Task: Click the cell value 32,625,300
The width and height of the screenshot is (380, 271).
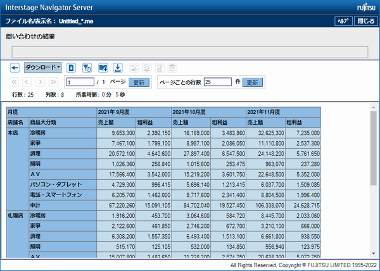Action: pos(265,133)
